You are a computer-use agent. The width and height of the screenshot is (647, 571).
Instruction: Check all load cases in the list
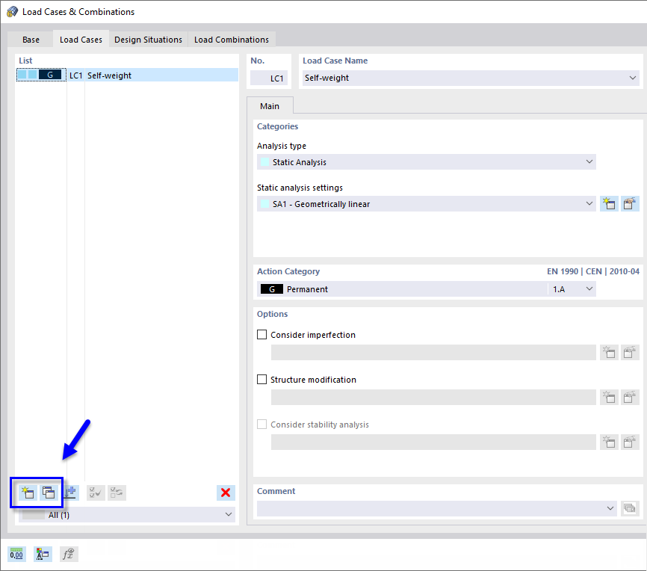point(95,492)
